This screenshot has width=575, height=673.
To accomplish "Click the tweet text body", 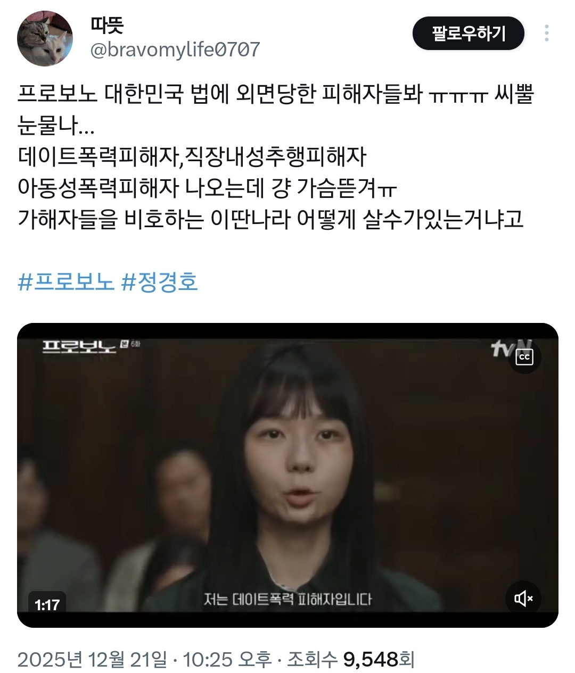I will pyautogui.click(x=276, y=156).
